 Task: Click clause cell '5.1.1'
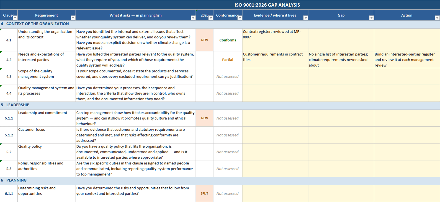(x=9, y=118)
